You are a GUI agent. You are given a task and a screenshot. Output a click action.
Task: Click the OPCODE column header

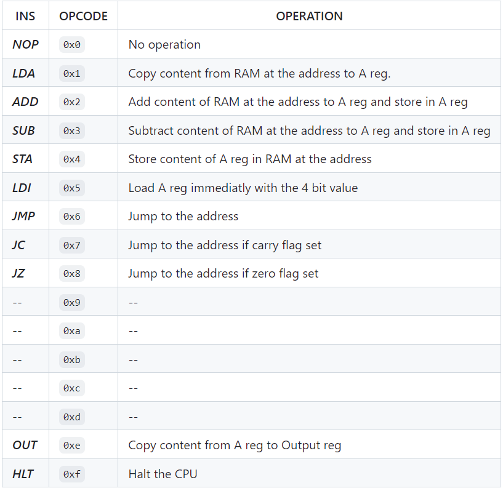83,16
